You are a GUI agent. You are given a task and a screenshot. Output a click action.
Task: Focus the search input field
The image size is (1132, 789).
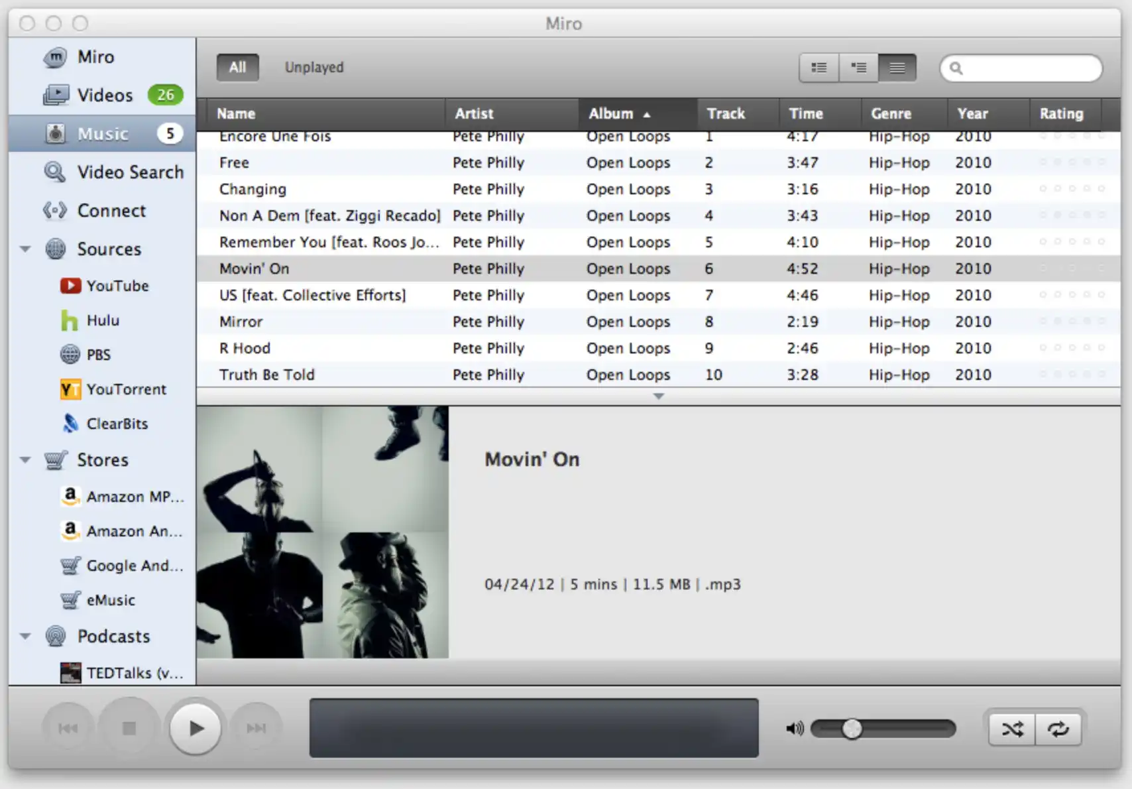click(x=1021, y=68)
